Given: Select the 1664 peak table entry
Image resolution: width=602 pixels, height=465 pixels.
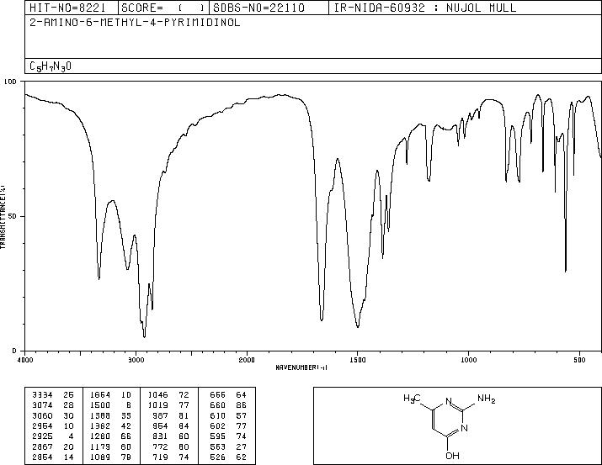Looking at the screenshot, I should [x=100, y=394].
